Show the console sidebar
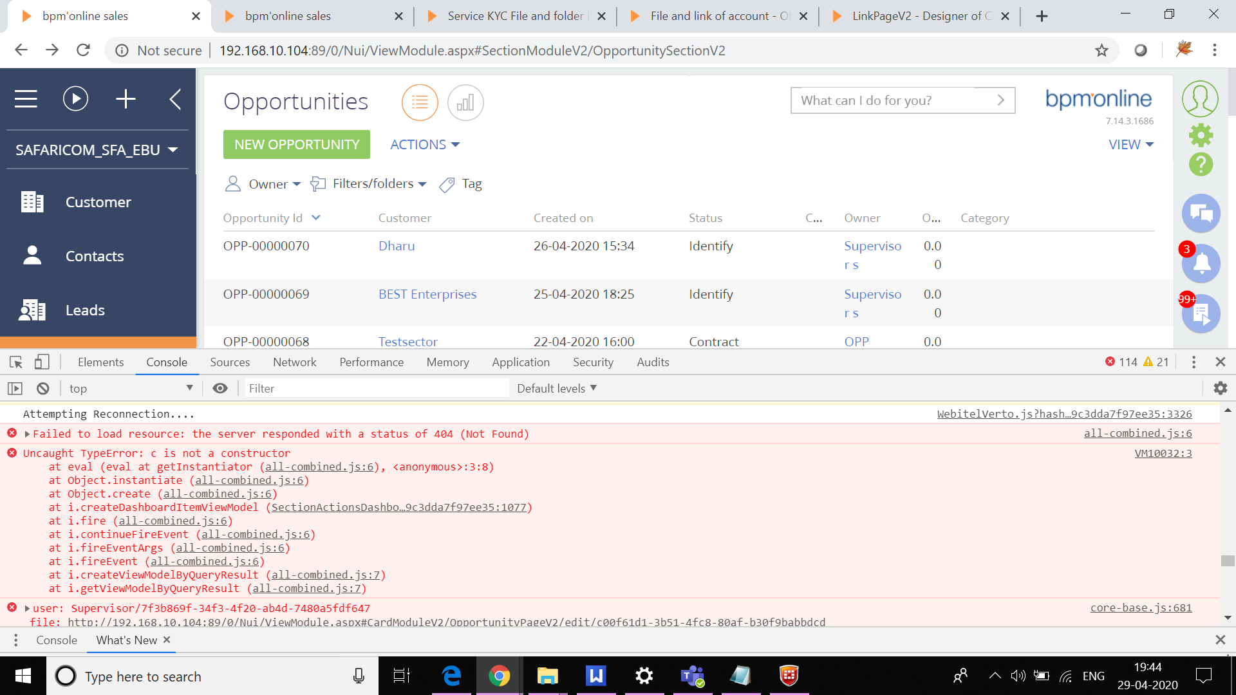 pos(15,389)
